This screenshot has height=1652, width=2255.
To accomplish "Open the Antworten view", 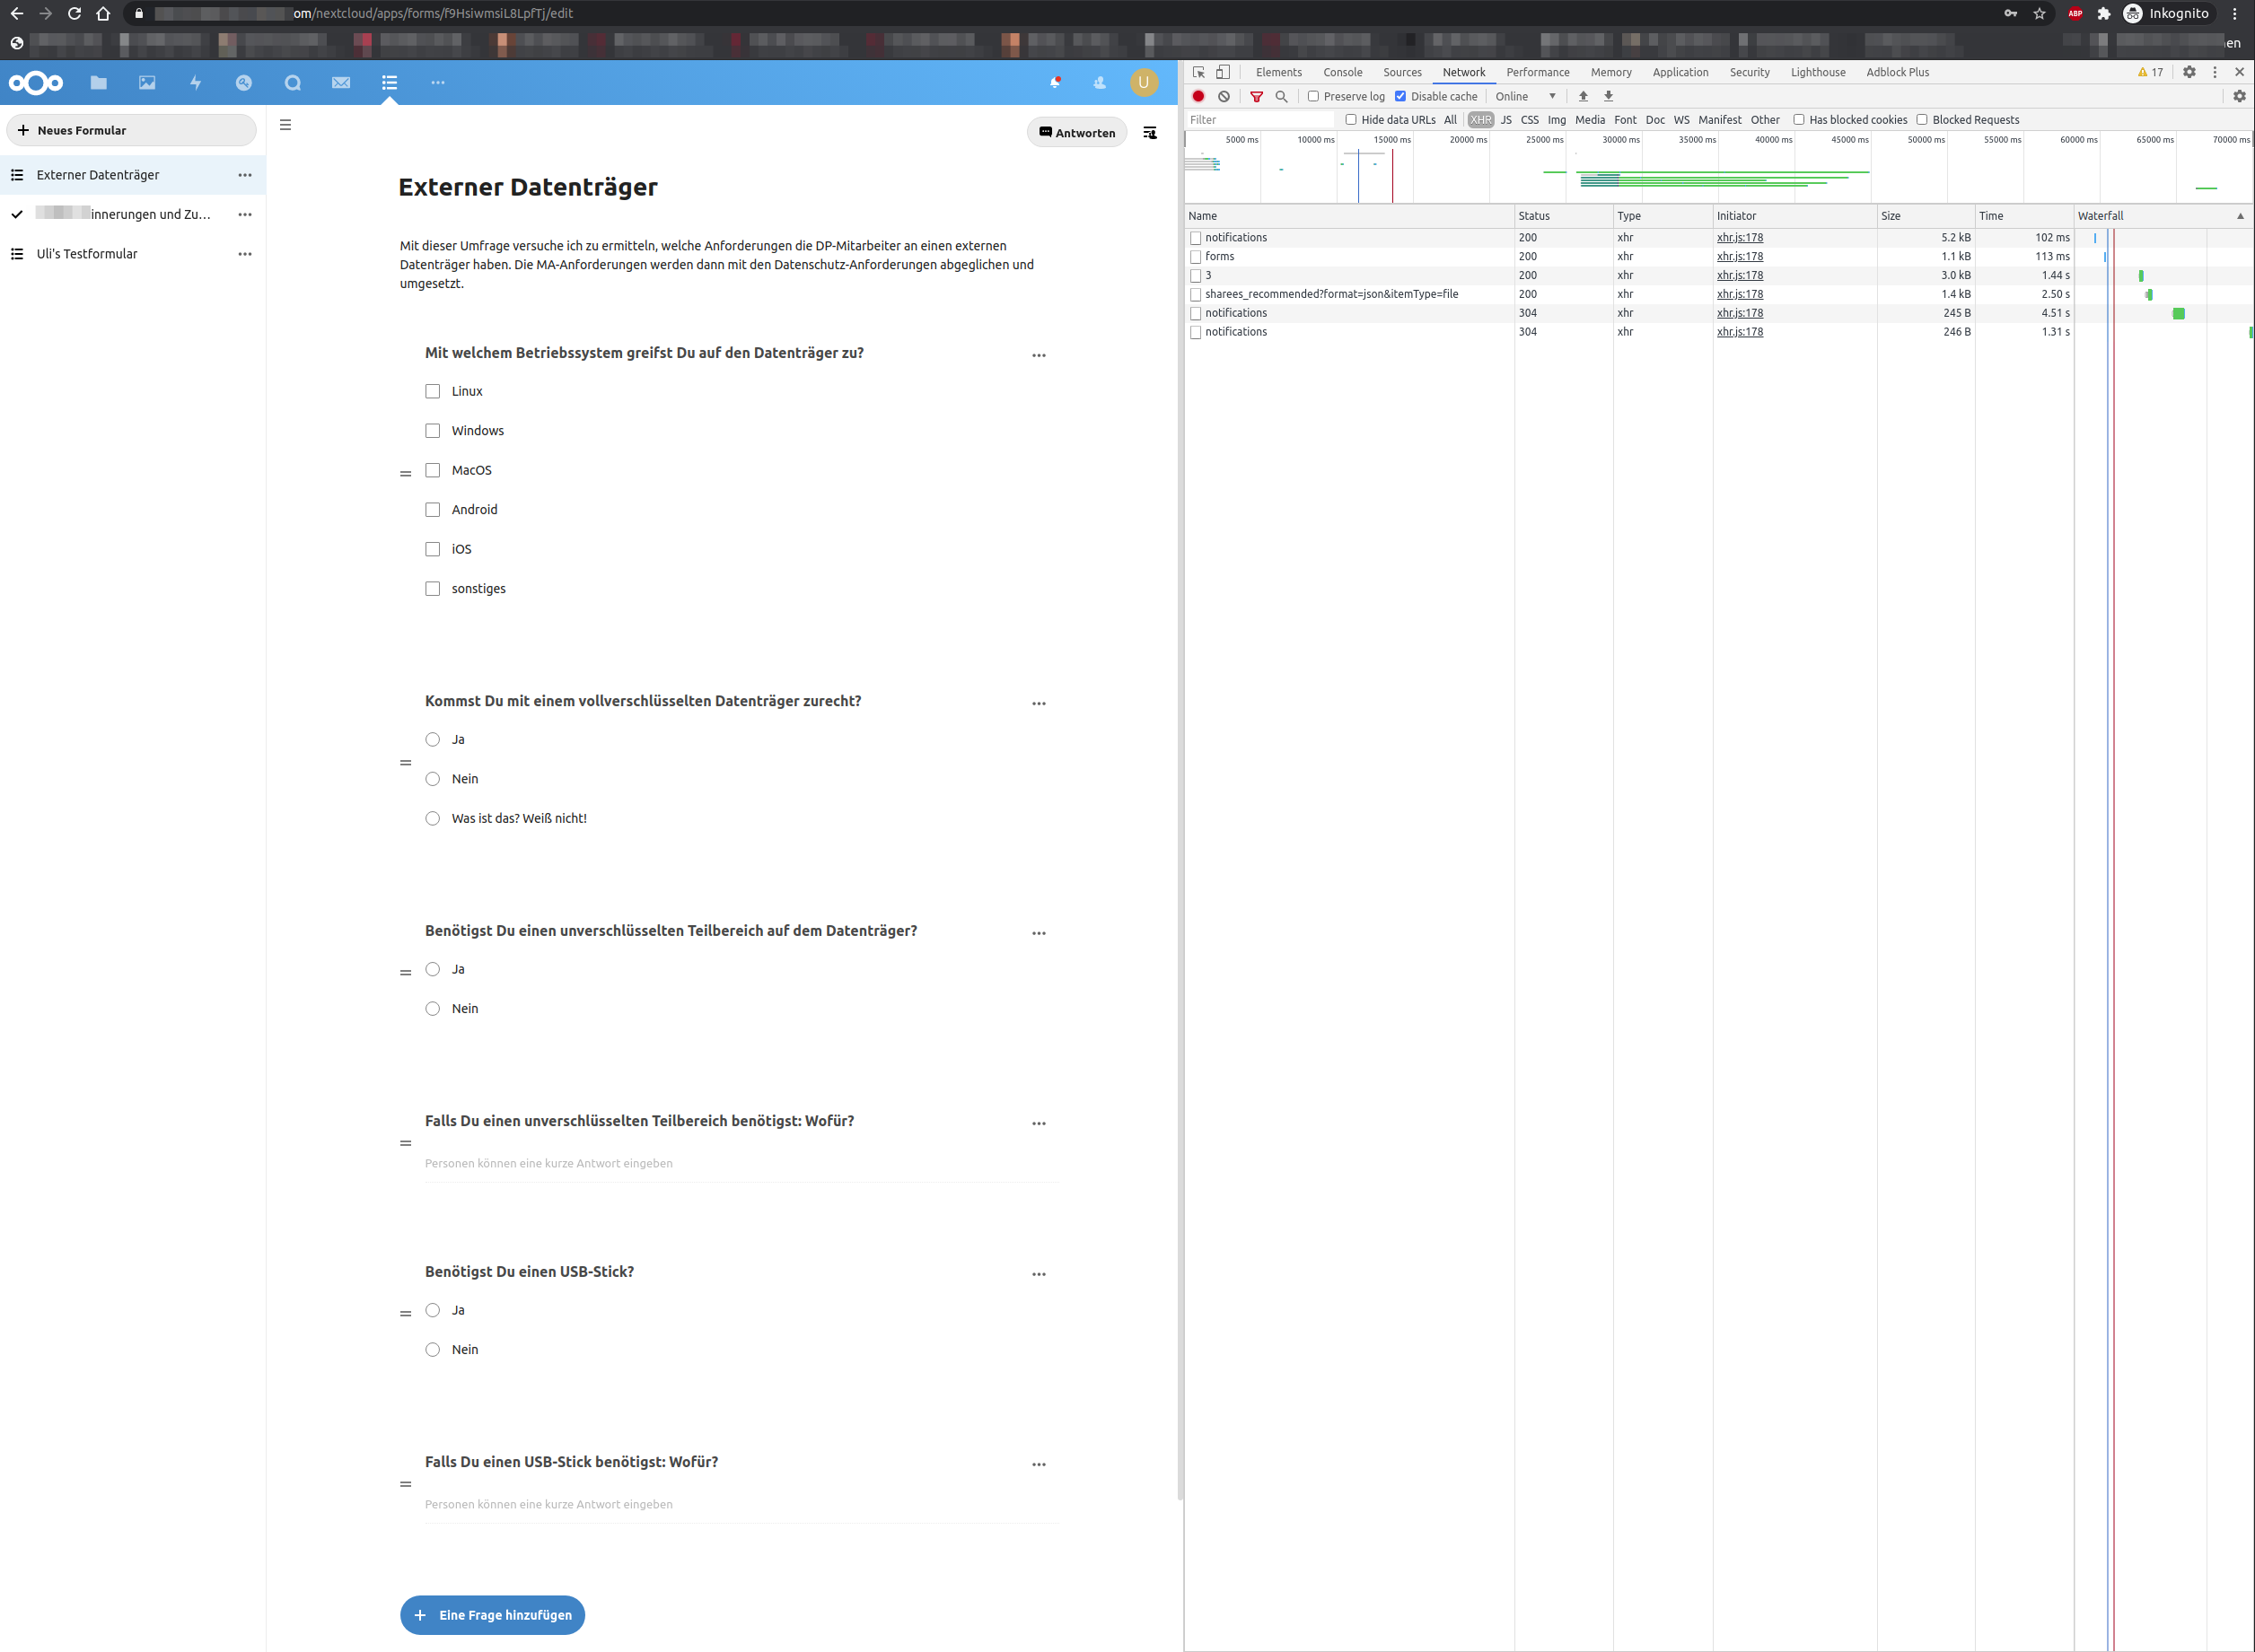I will (1076, 131).
